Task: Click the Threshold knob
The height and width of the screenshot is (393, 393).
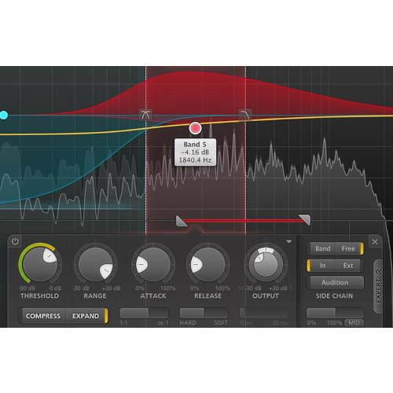Action: [x=40, y=265]
